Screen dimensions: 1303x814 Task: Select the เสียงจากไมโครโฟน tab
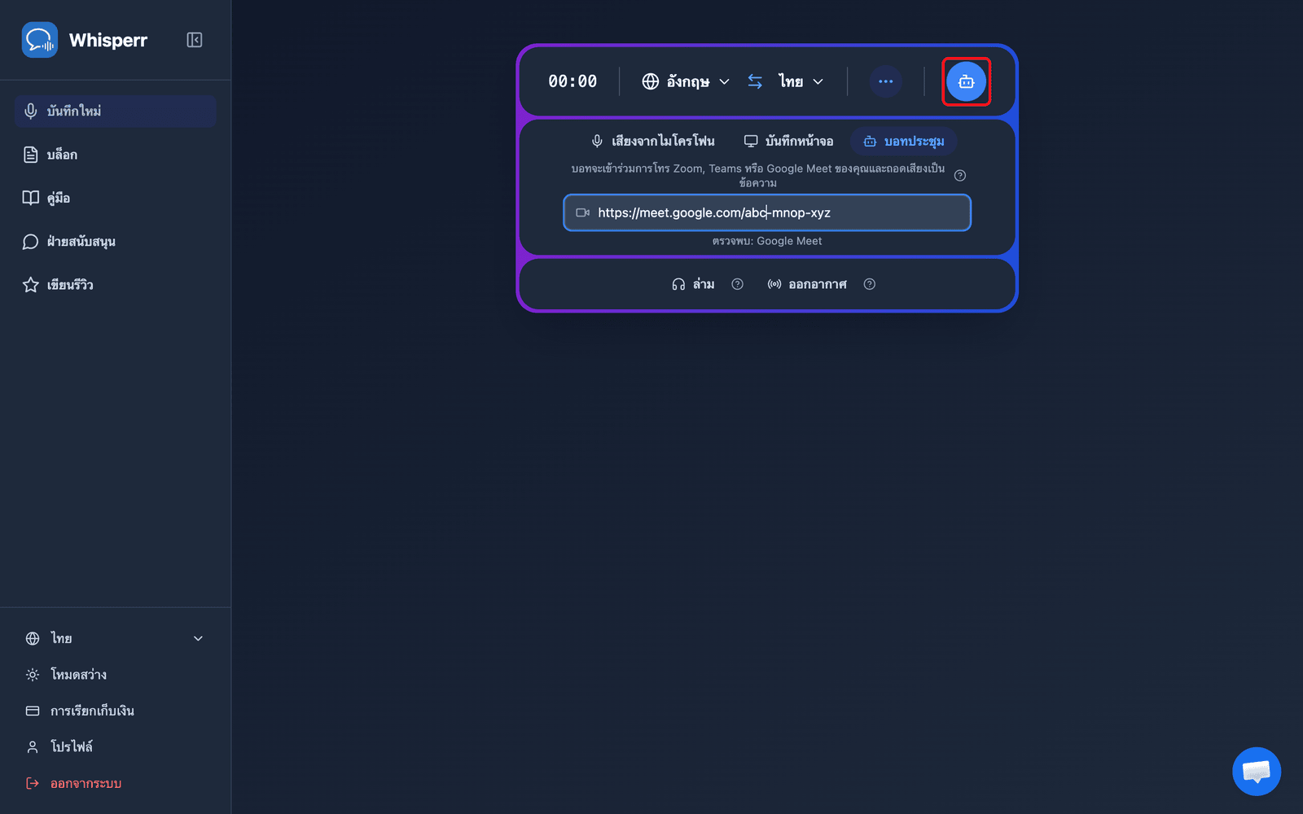point(653,142)
